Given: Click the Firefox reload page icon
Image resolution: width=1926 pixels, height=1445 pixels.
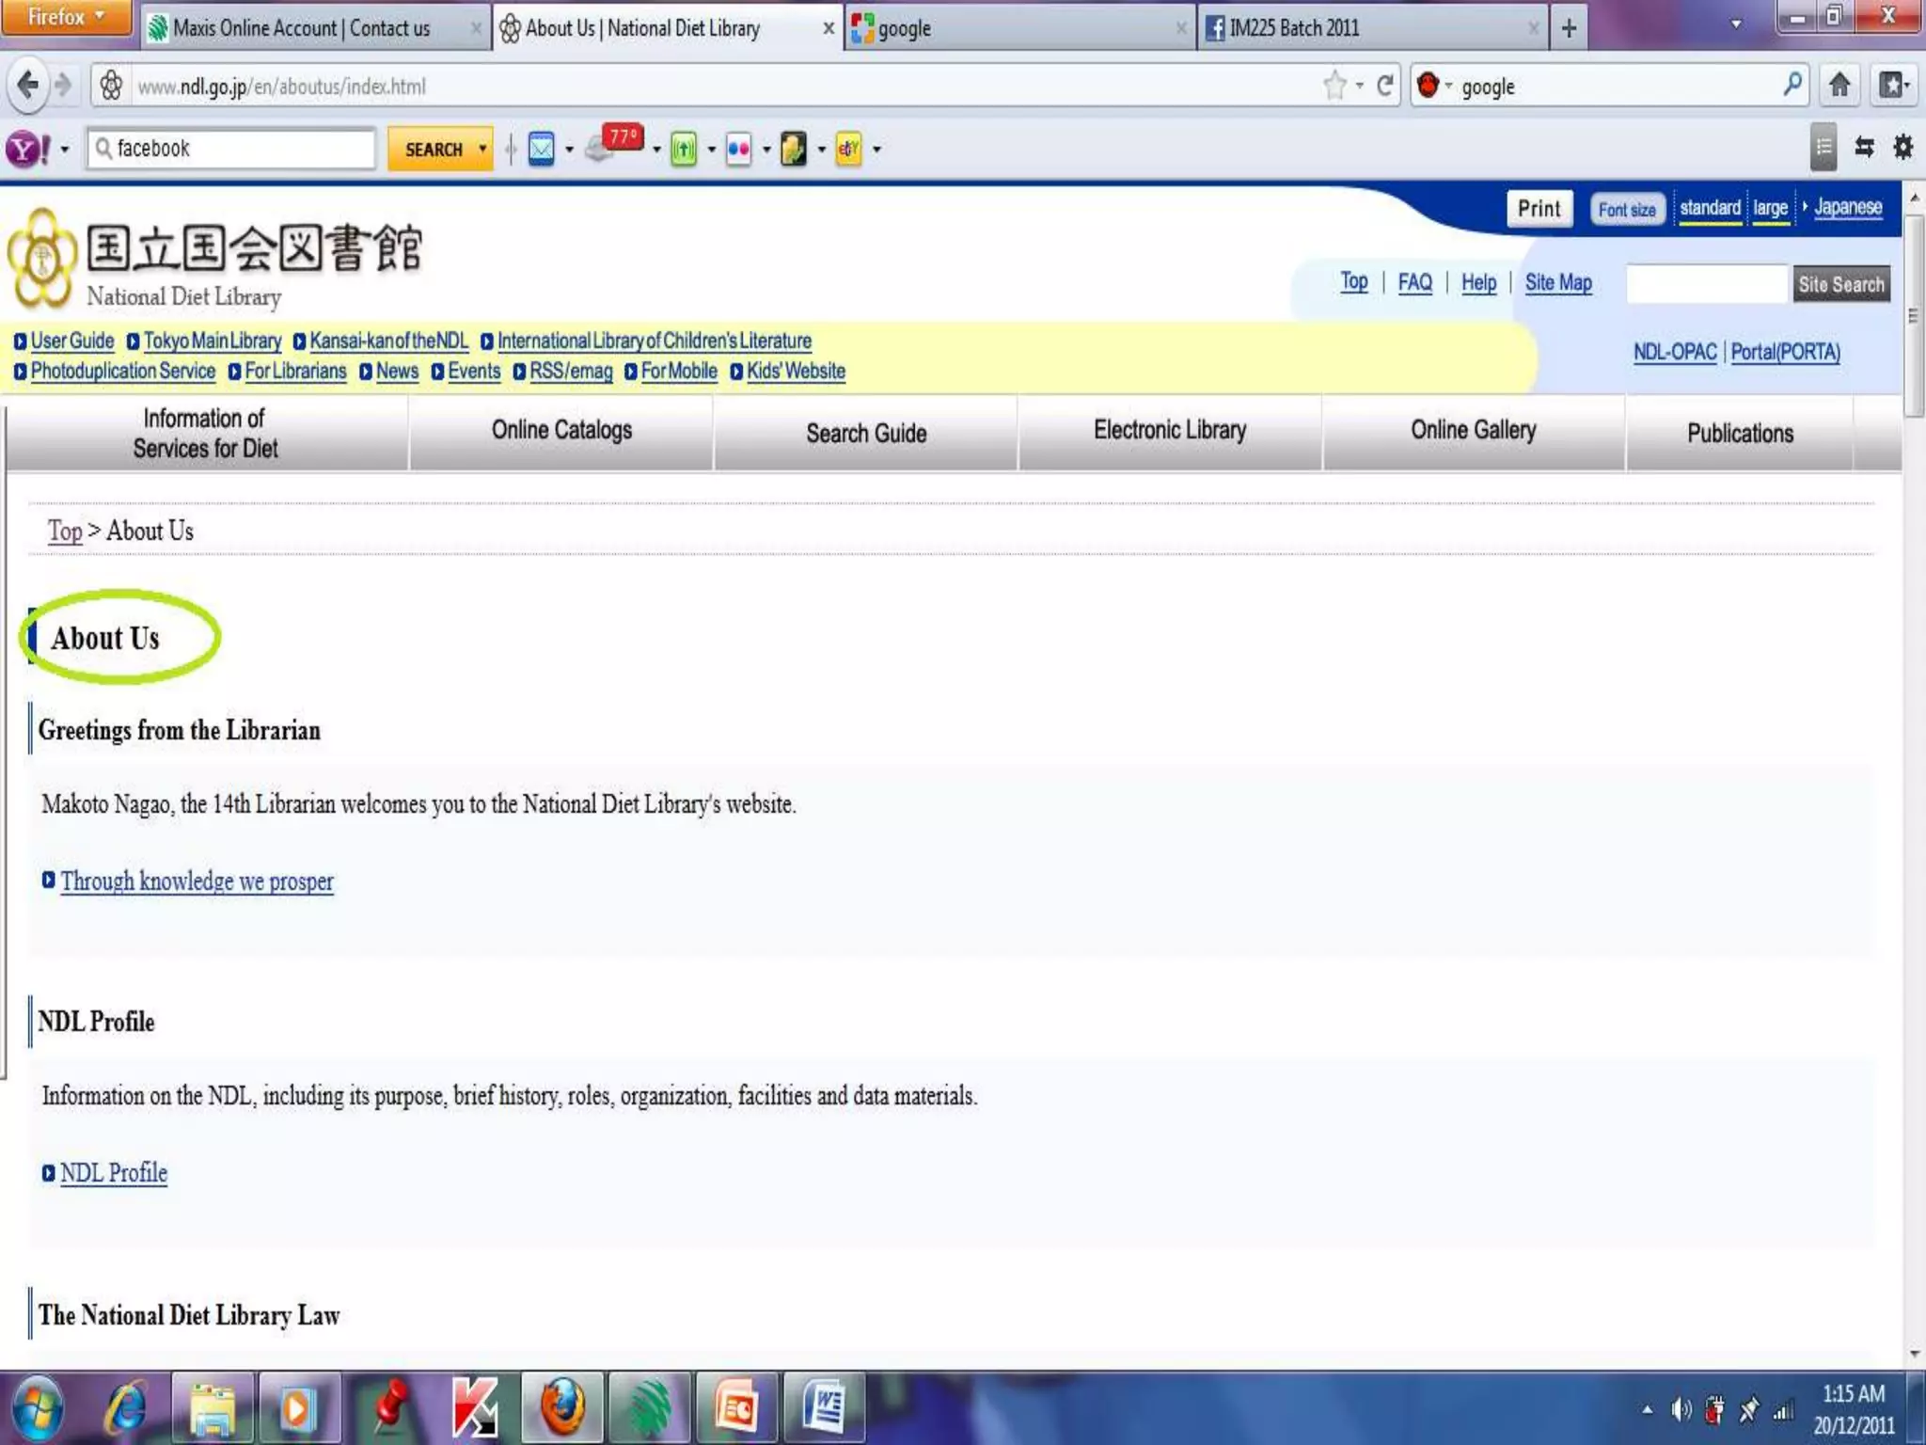Looking at the screenshot, I should [1384, 87].
